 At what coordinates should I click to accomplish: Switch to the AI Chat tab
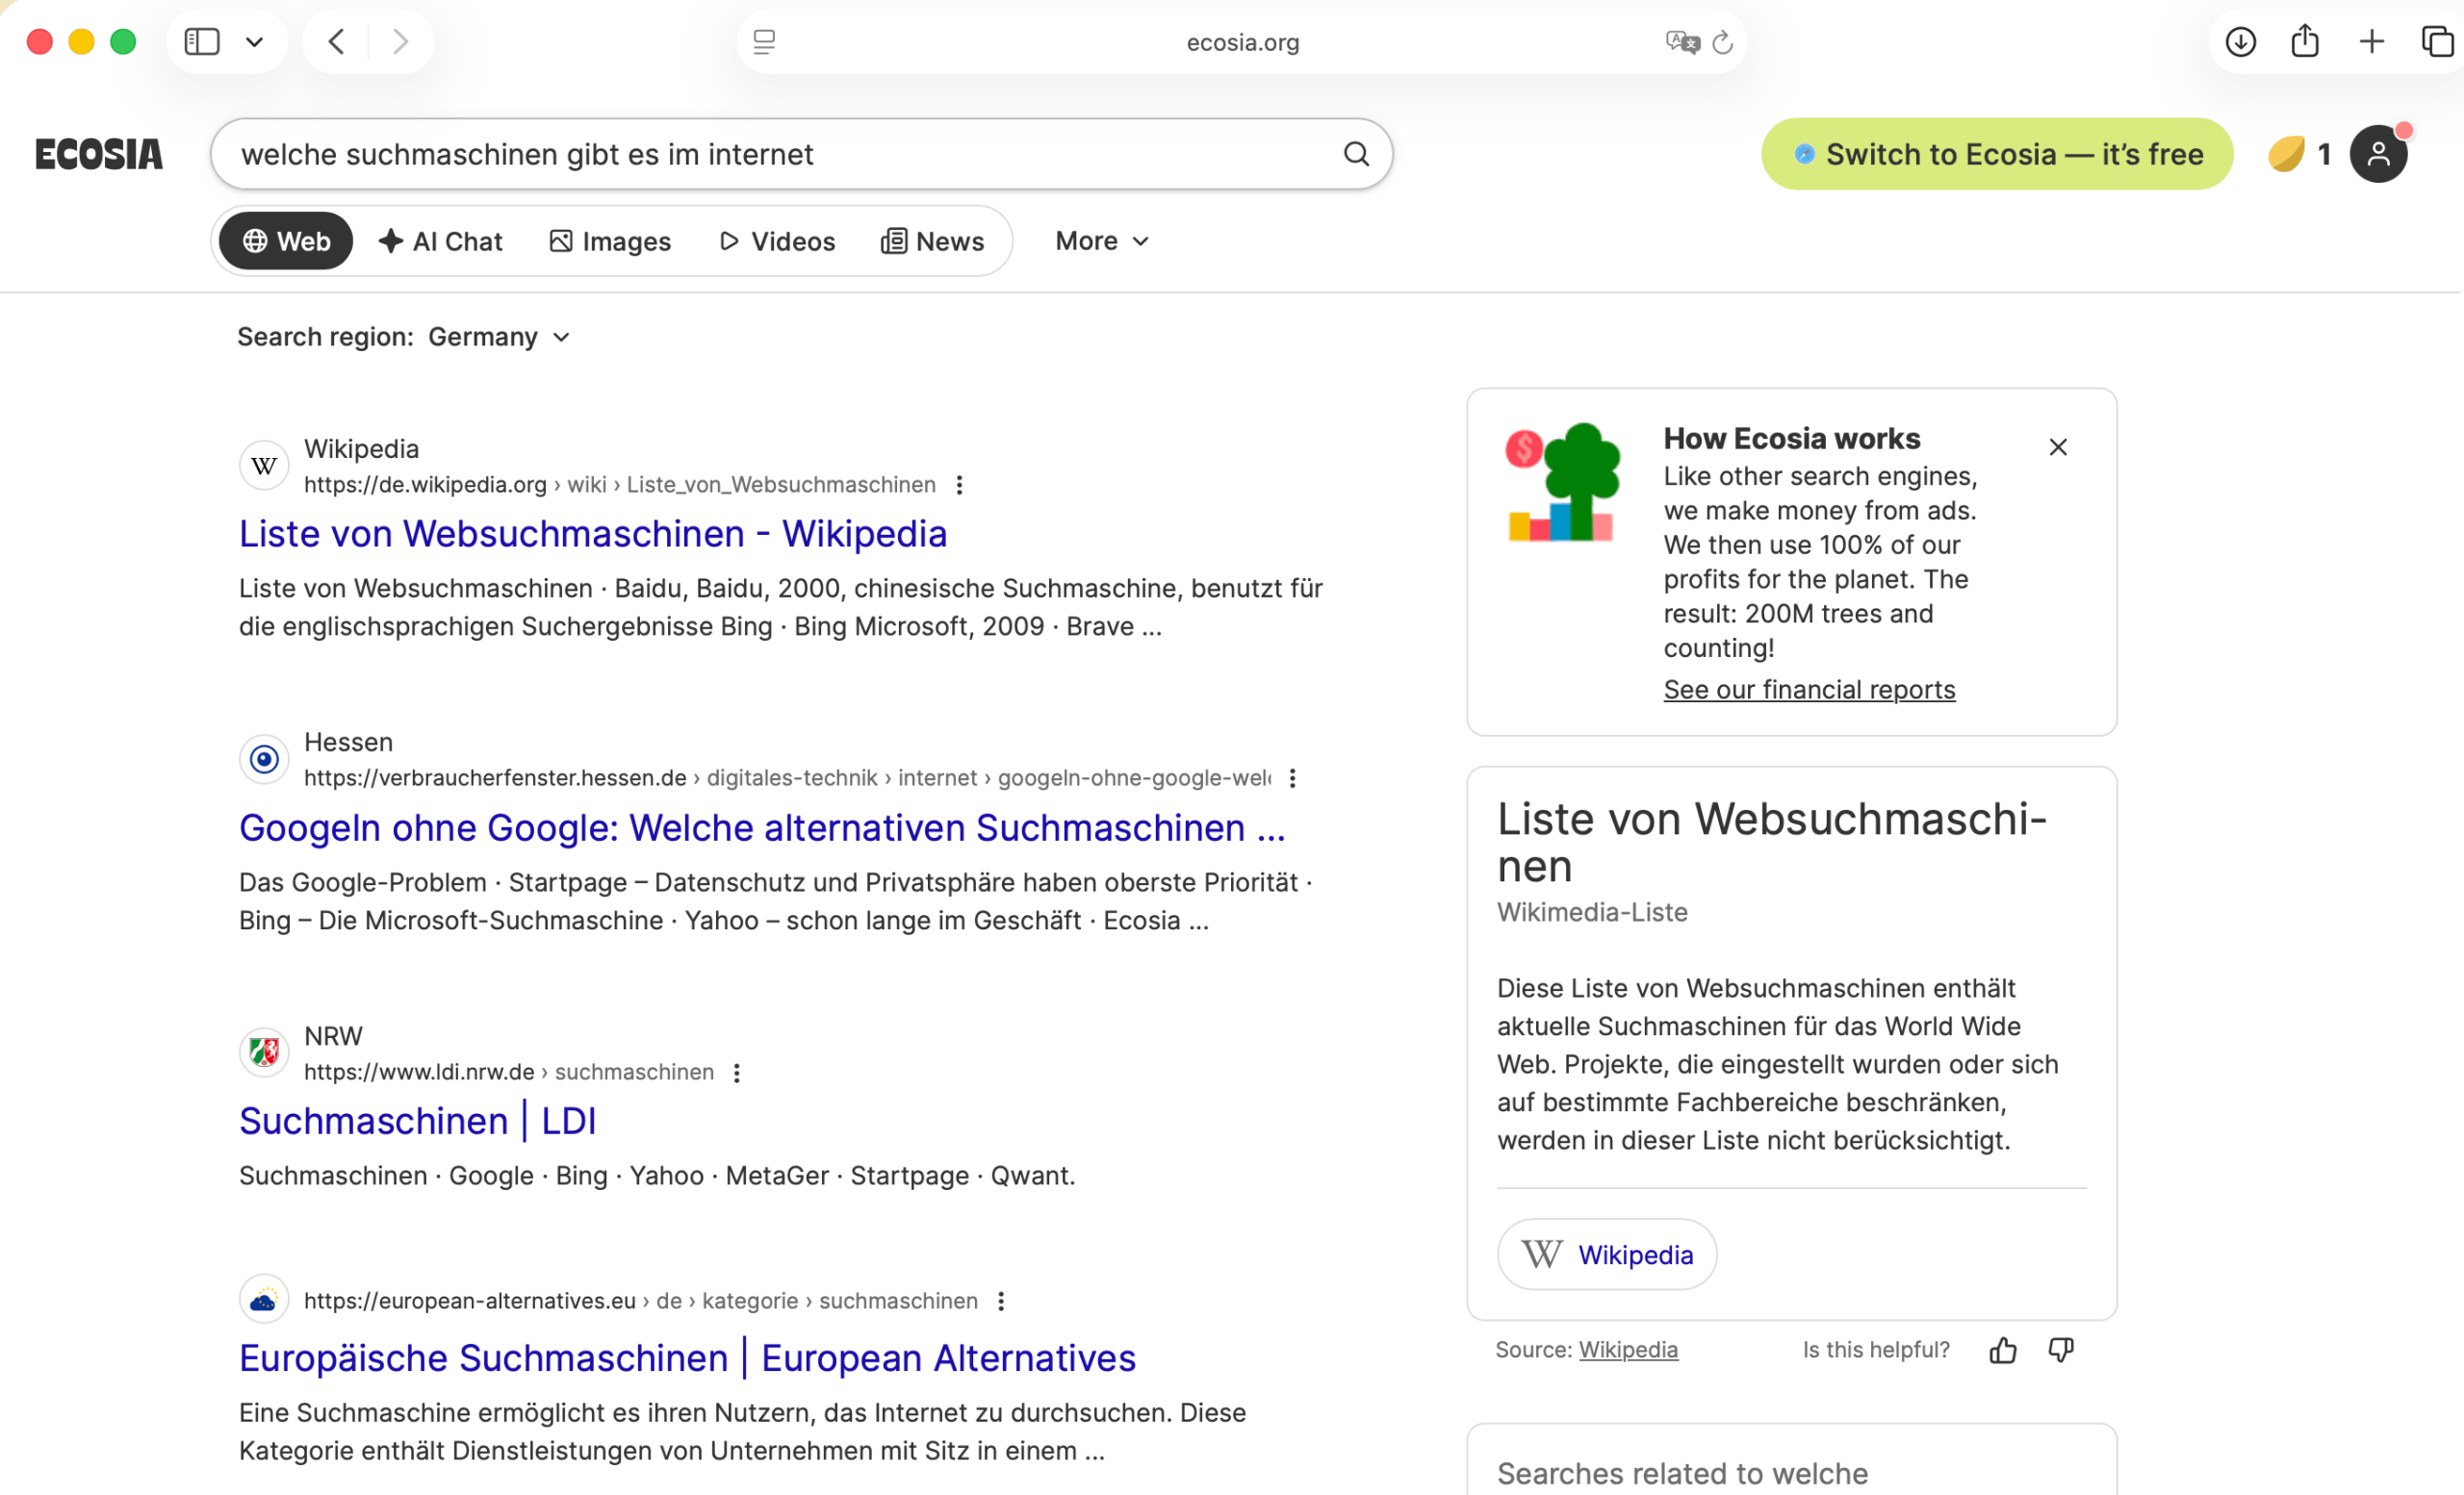pos(440,241)
